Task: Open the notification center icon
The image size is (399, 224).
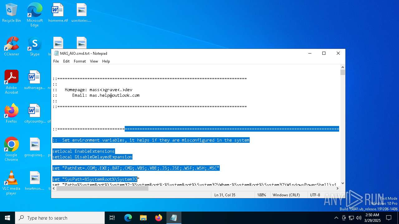Action: (389, 218)
